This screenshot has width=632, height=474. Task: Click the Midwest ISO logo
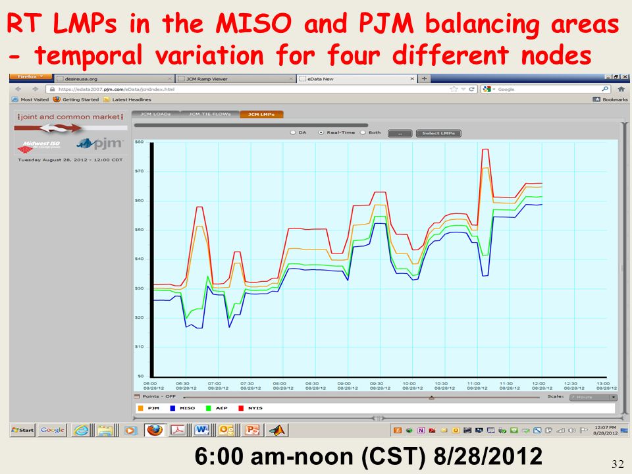(x=39, y=146)
